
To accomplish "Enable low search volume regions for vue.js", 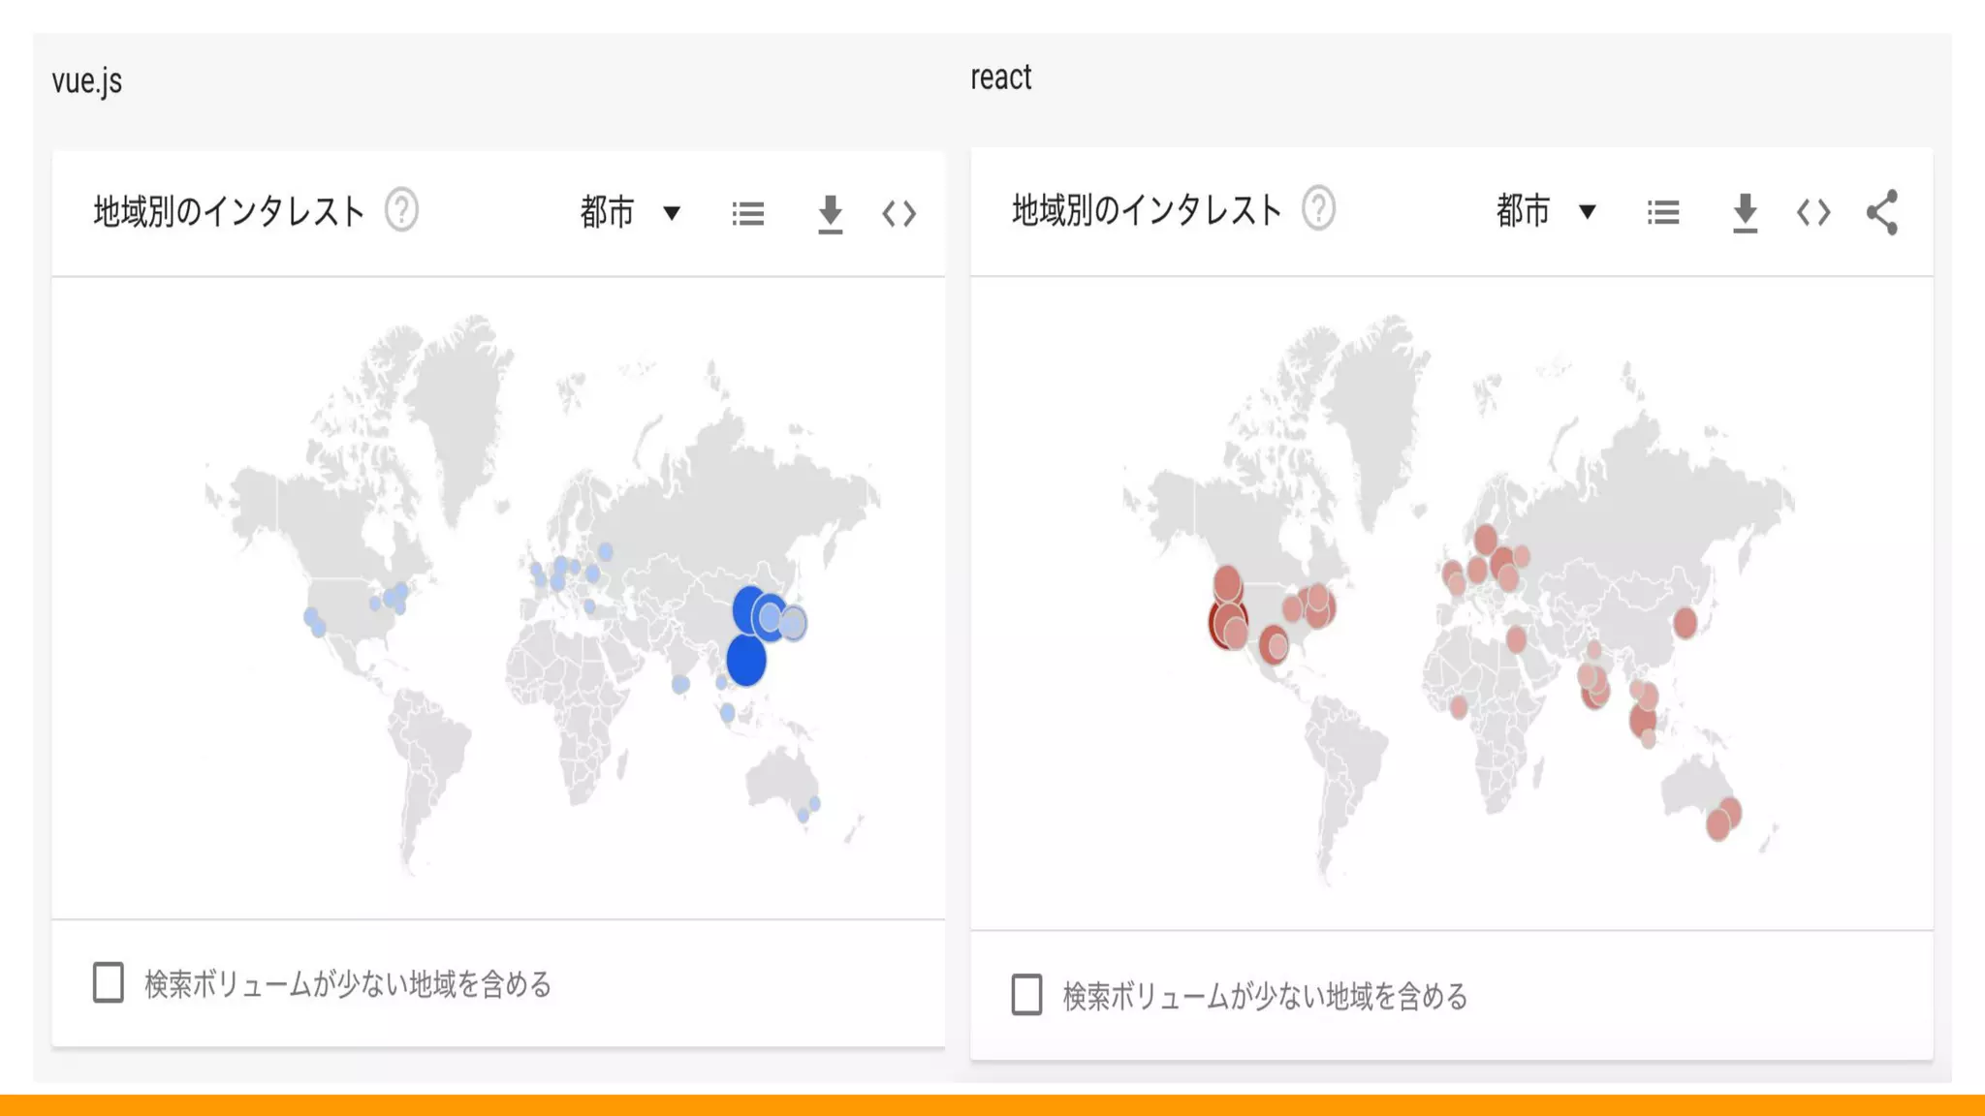I will [109, 982].
